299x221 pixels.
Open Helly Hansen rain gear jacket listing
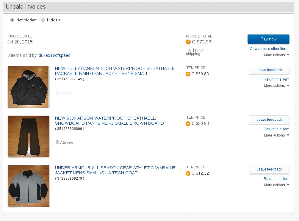click(115, 71)
